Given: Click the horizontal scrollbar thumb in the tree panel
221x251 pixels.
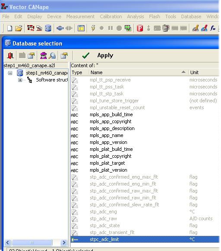Looking at the screenshot, I should coord(32,243).
